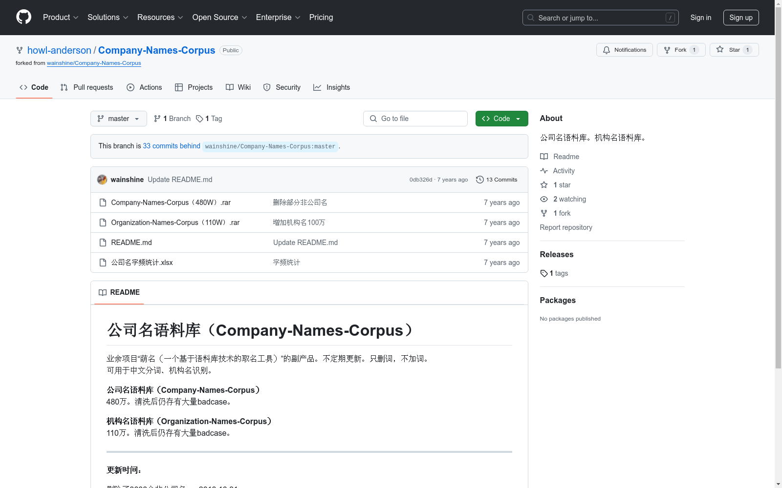Open the GitHub homepage logo
The width and height of the screenshot is (782, 488).
point(23,17)
